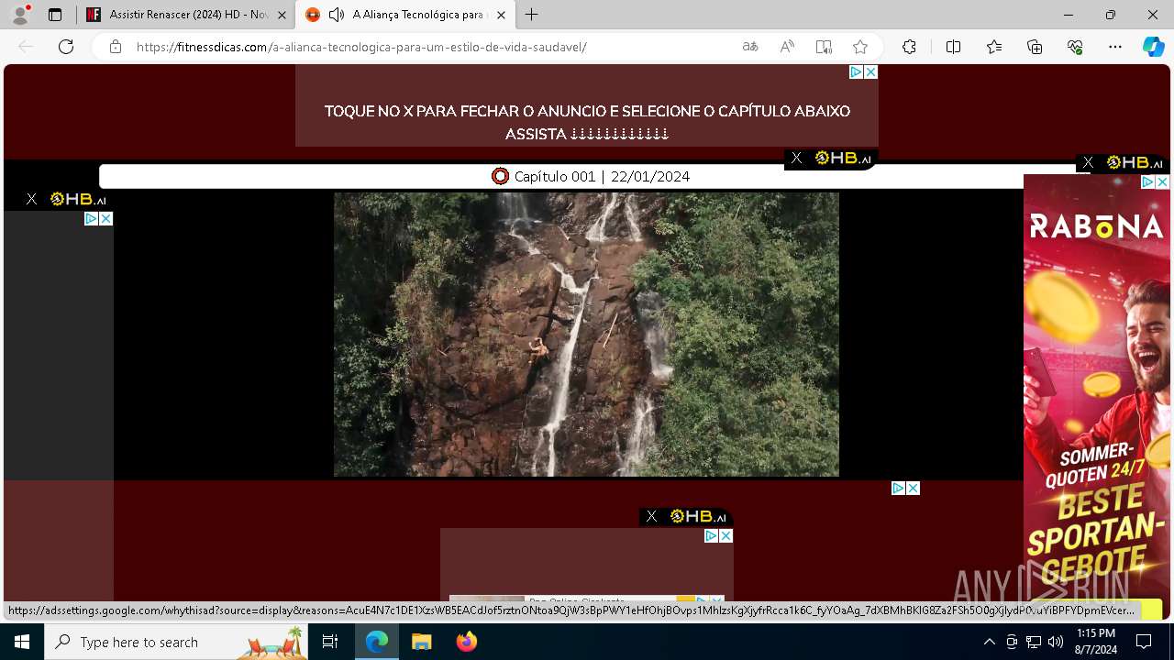Screen dimensions: 1174x660
Task: Open a new browser tab
Action: pos(532,15)
